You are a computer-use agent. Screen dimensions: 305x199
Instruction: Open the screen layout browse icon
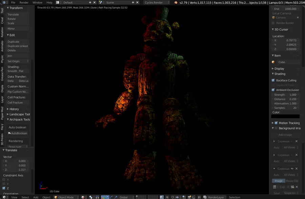[x=58, y=2]
